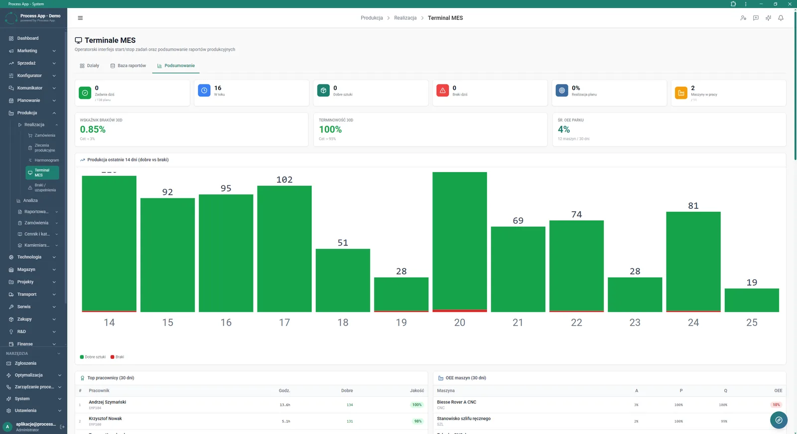This screenshot has width=797, height=434.
Task: Click the window extensions icon in title bar
Action: point(733,4)
